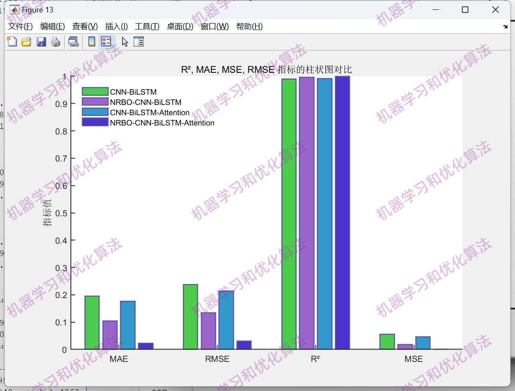Click the dock figure arrow in the menu bar

coord(505,27)
